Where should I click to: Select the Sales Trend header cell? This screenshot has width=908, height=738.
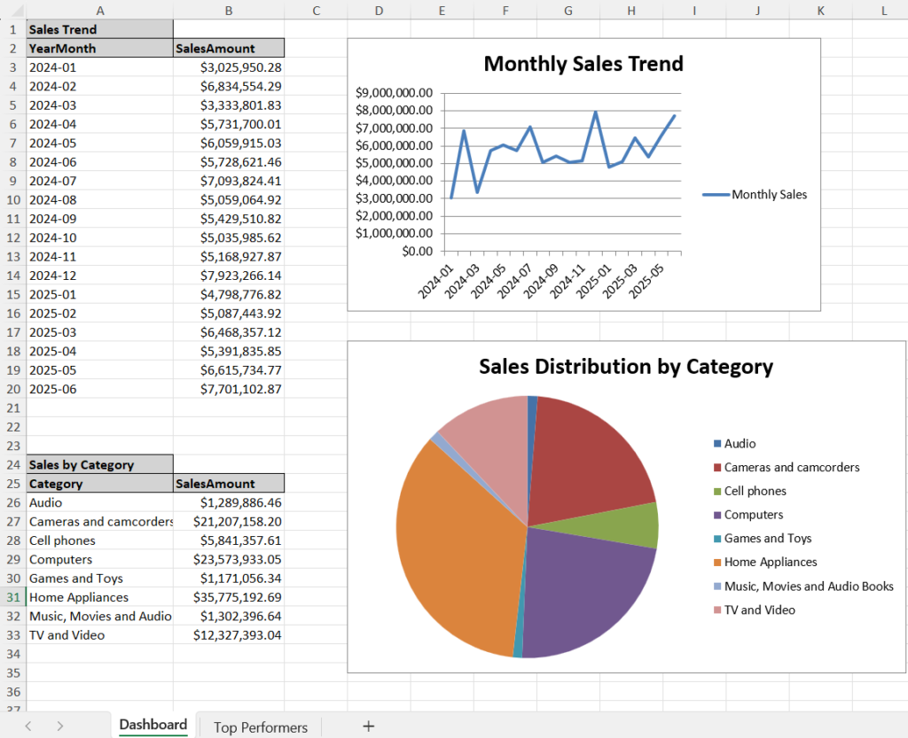[62, 28]
